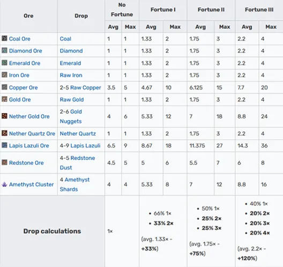Click the Diamond drop link
283x267 pixels.
tap(71, 51)
